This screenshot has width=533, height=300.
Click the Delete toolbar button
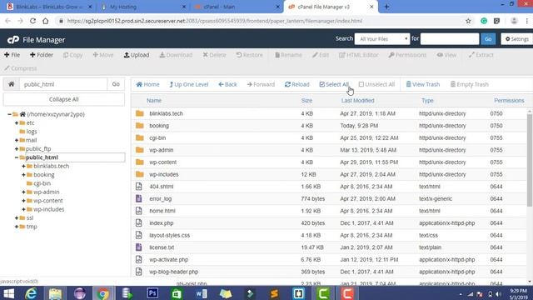click(214, 55)
